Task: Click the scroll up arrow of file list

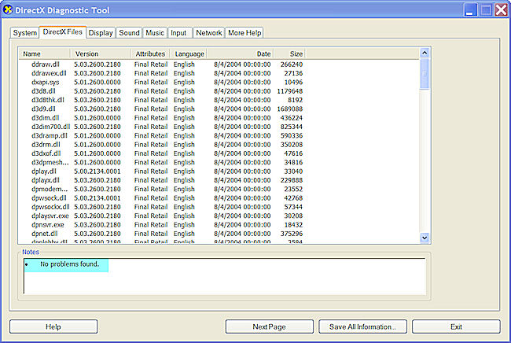Action: pyautogui.click(x=425, y=53)
